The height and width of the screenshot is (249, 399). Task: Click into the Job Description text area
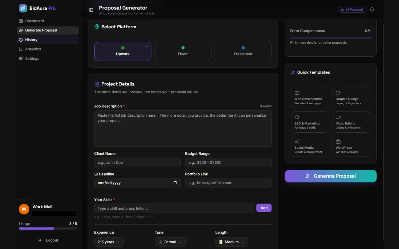click(183, 129)
